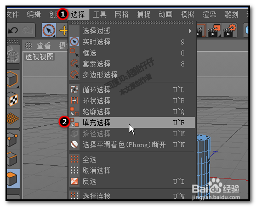Viewport: 256px width, 207px height.
Task: Expand 选择过滤 submenu arrow
Action: pos(190,31)
